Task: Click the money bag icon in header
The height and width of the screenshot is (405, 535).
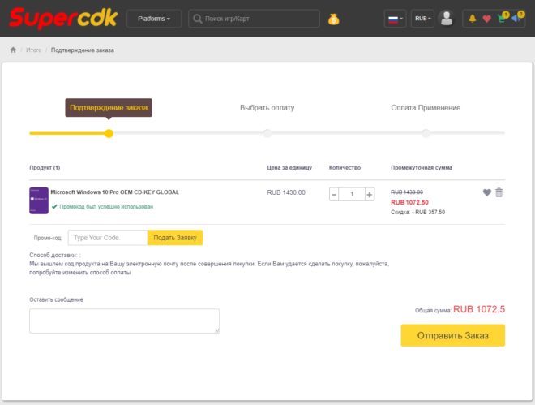Action: (333, 19)
